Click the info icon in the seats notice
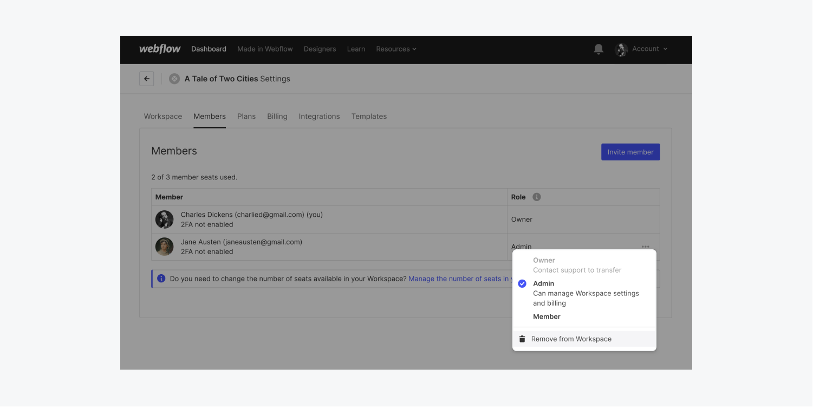 (161, 279)
